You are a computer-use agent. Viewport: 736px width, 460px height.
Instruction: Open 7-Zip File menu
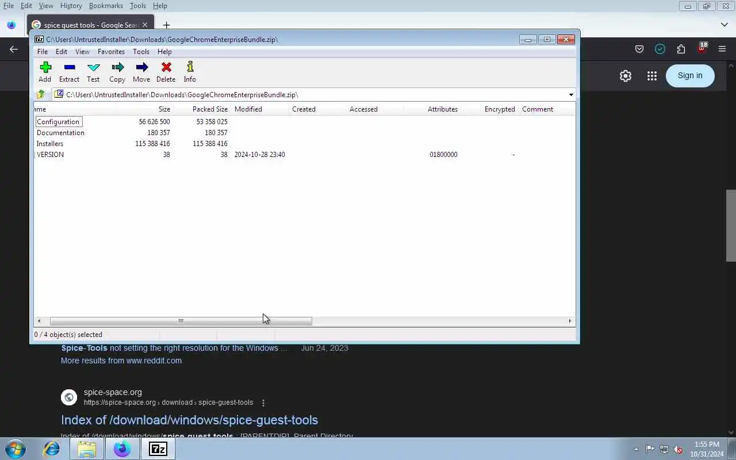[43, 52]
